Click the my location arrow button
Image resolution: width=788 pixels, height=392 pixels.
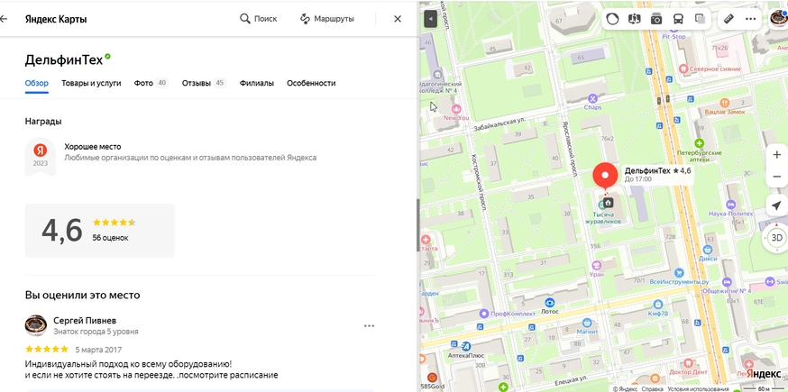[x=776, y=205]
